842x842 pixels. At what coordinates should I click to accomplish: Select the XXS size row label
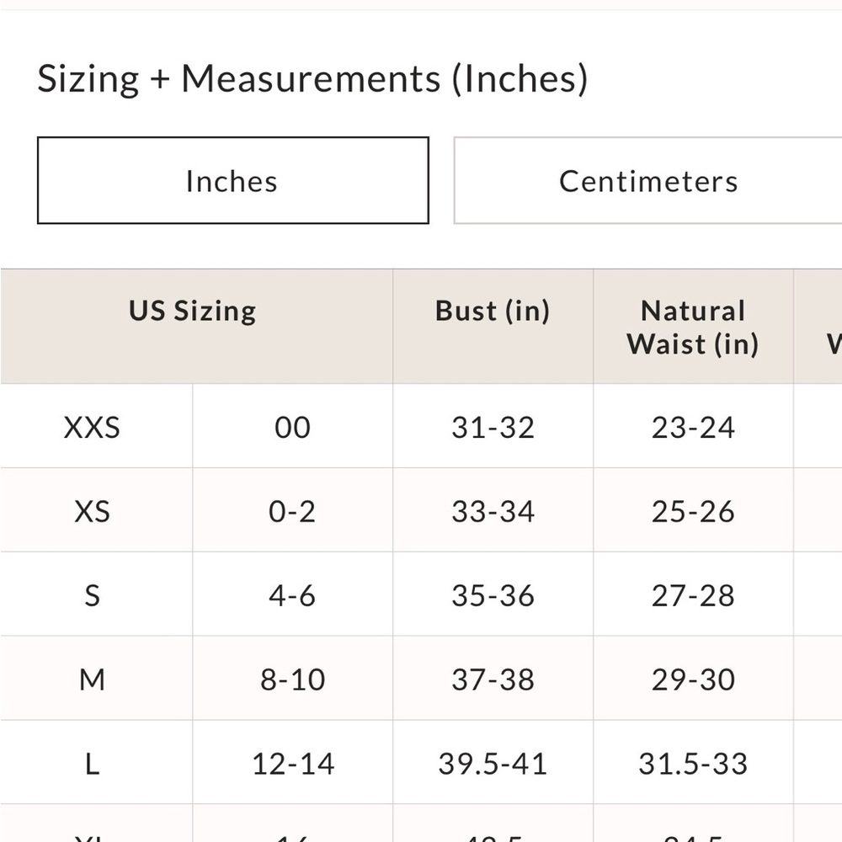[92, 428]
